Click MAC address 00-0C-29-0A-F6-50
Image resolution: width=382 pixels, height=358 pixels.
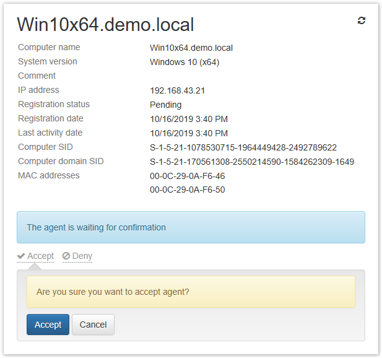click(188, 190)
